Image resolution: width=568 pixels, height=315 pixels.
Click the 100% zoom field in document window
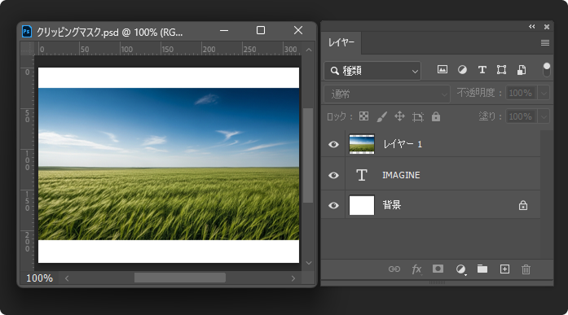(39, 278)
